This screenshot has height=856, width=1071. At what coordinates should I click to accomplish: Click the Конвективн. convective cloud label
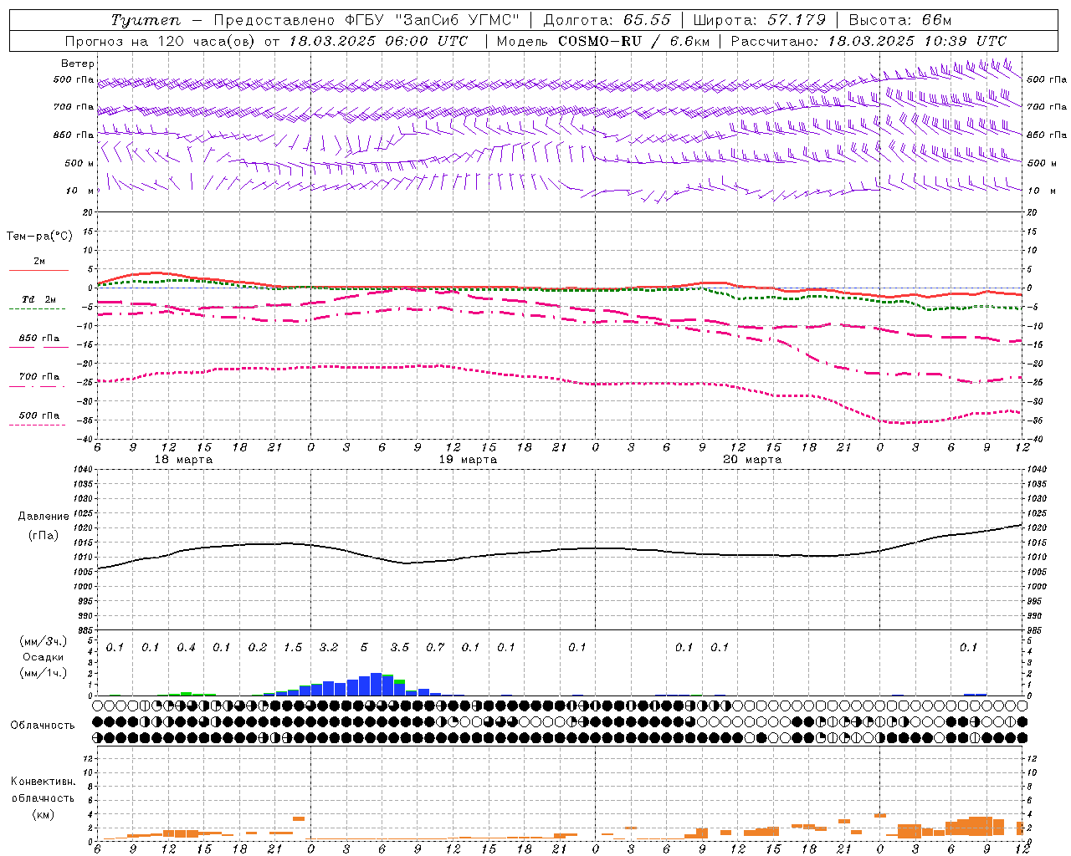pos(43,782)
